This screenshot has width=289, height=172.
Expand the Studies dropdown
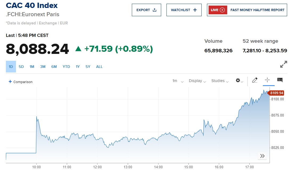click(x=220, y=81)
